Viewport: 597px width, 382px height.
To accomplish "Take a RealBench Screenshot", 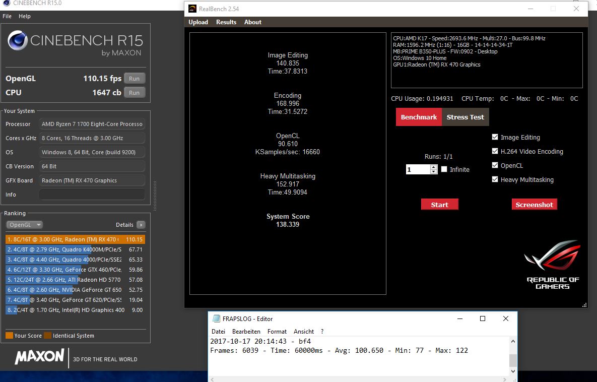I will [534, 205].
